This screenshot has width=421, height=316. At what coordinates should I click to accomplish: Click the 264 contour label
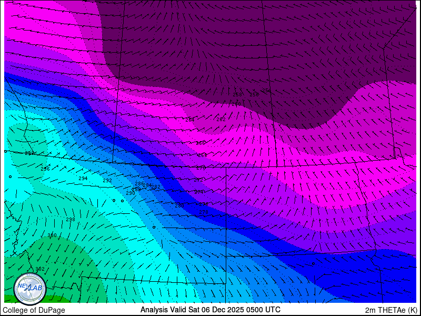pos(190,120)
